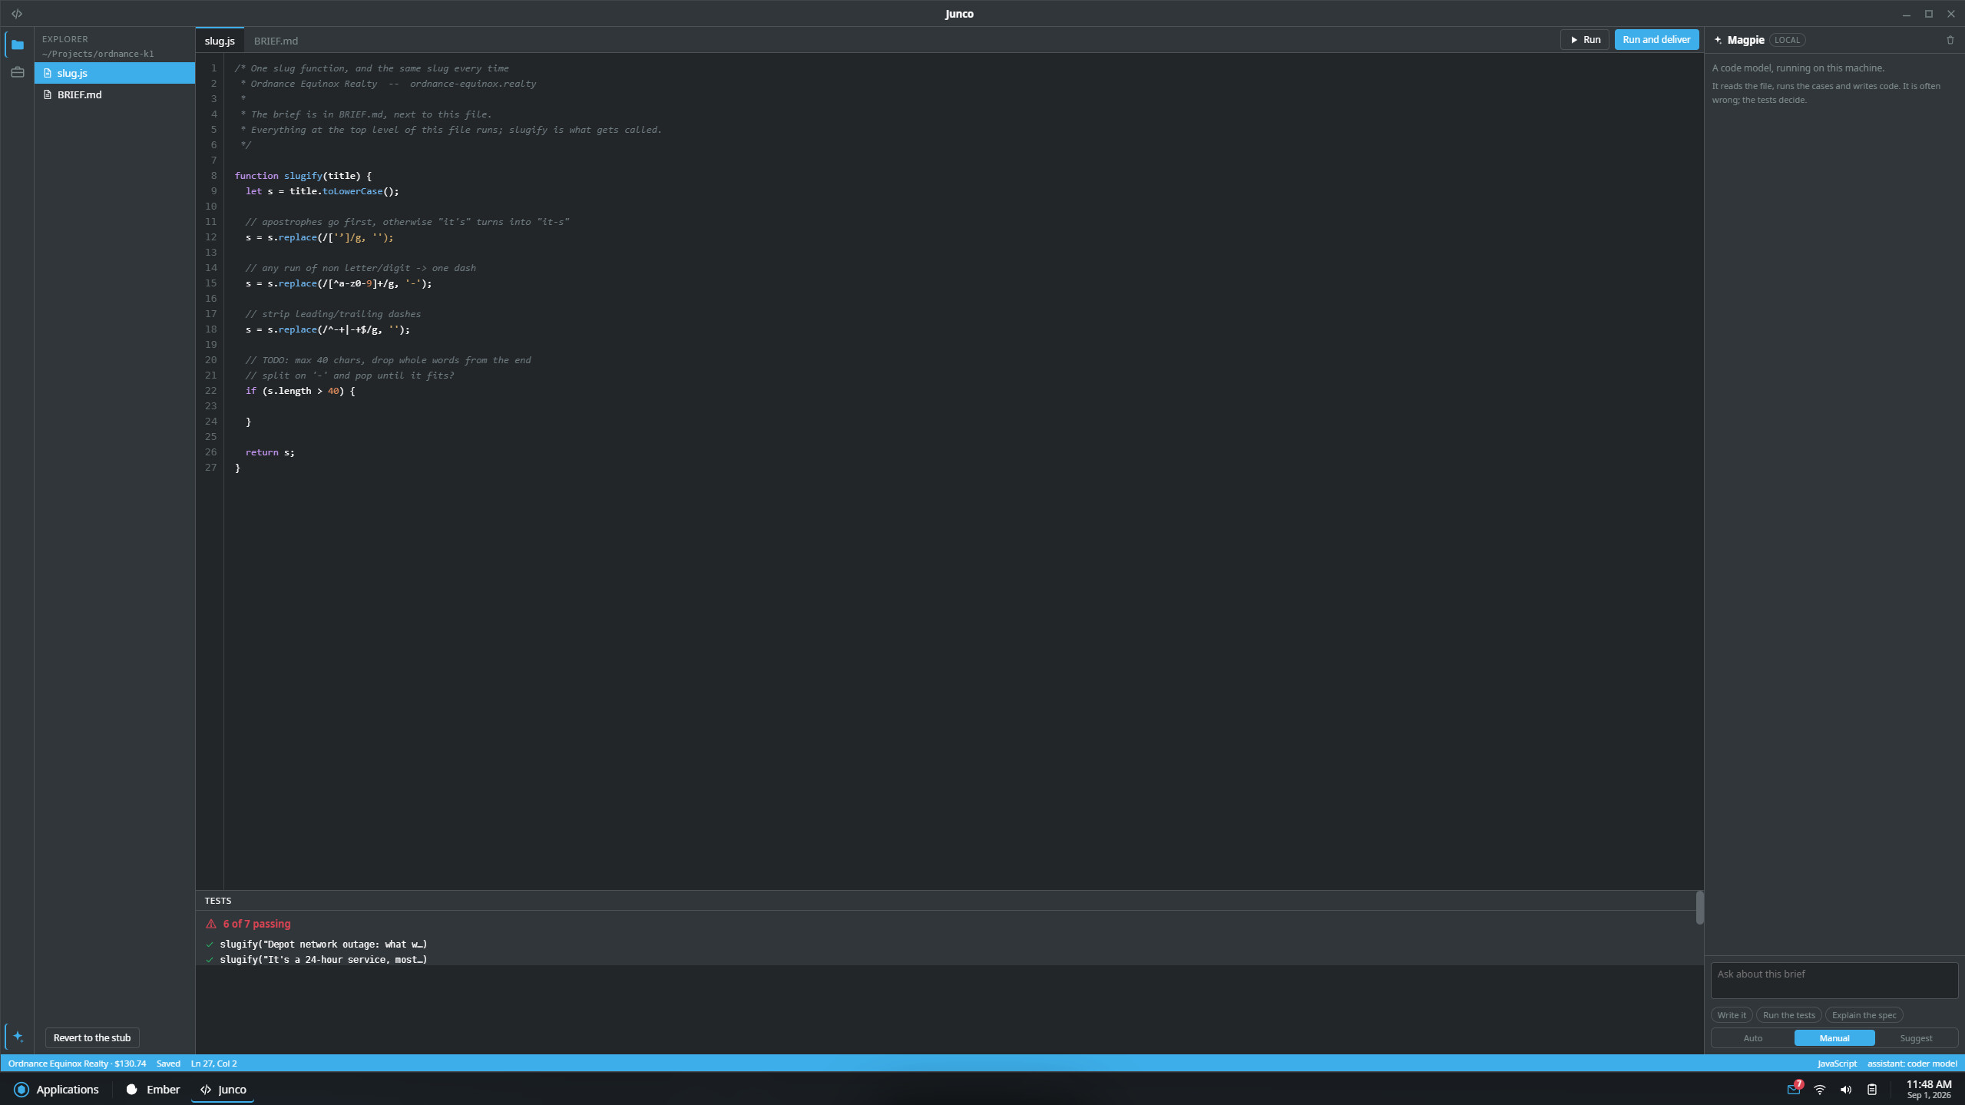Click the Explain the spec chip
The width and height of the screenshot is (1965, 1105).
pyautogui.click(x=1864, y=1015)
